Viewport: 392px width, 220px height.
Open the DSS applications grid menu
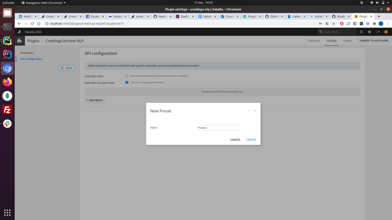pyautogui.click(x=362, y=32)
